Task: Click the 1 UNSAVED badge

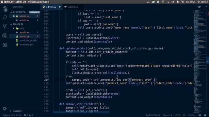Action: click(x=34, y=12)
